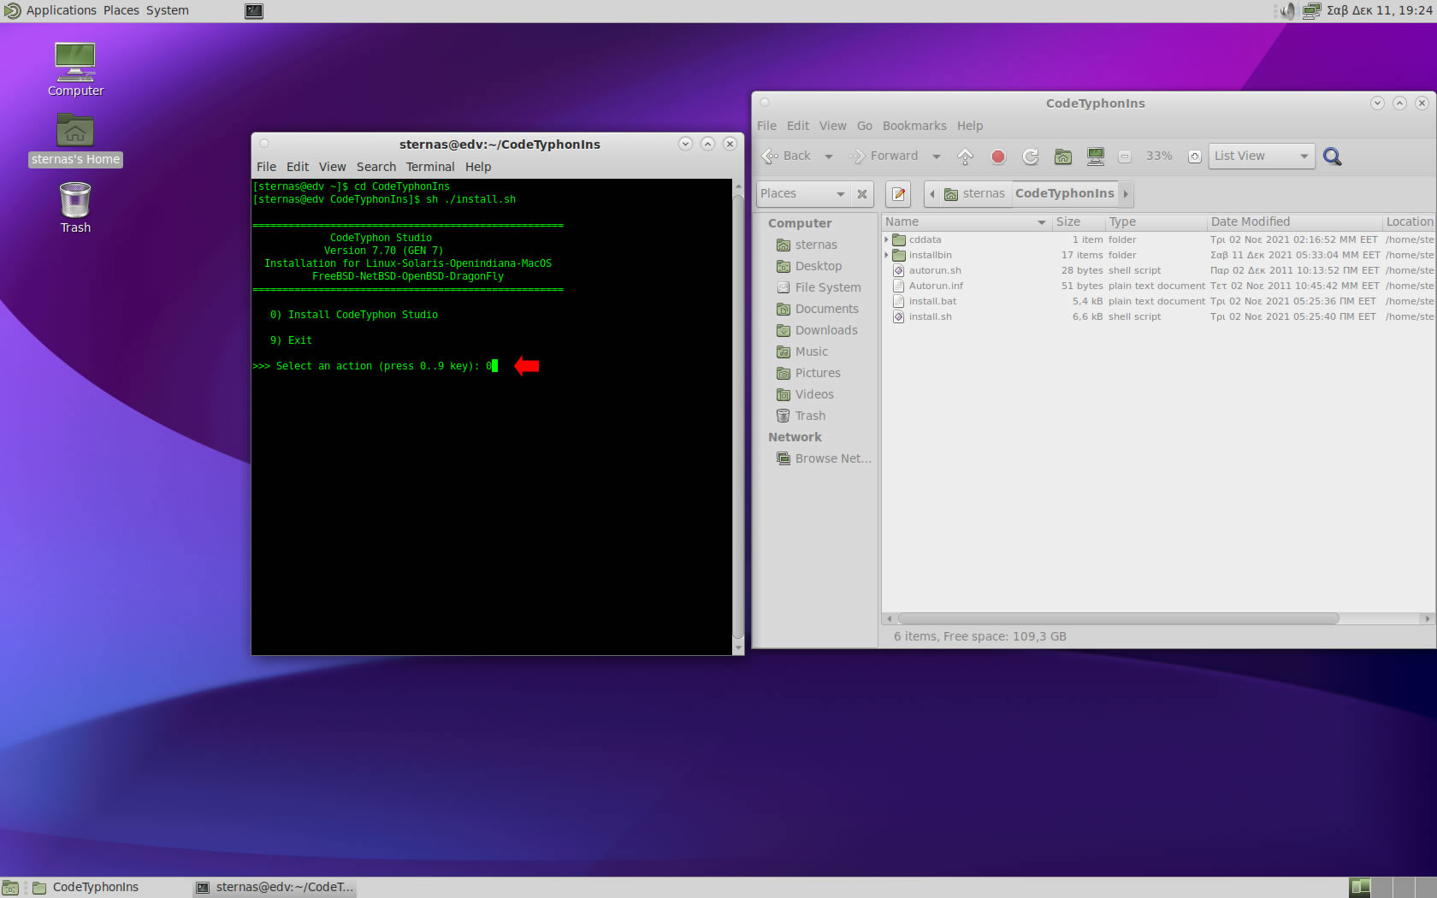Launch terminal from top panel icon
This screenshot has height=898, width=1437.
[x=254, y=11]
